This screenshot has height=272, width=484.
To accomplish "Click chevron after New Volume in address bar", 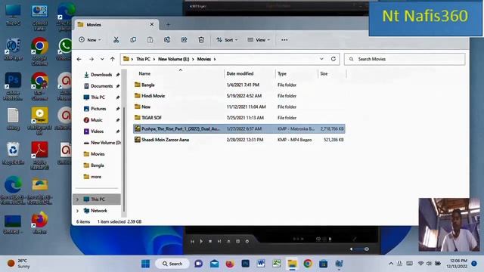I will 194,59.
